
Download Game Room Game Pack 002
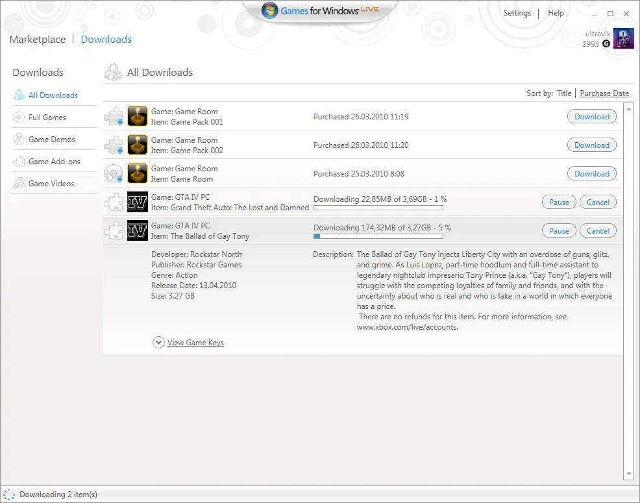(591, 145)
